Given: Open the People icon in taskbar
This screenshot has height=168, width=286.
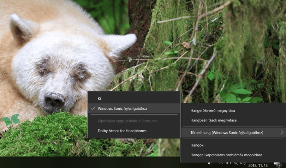Looking at the screenshot, I should [209, 164].
